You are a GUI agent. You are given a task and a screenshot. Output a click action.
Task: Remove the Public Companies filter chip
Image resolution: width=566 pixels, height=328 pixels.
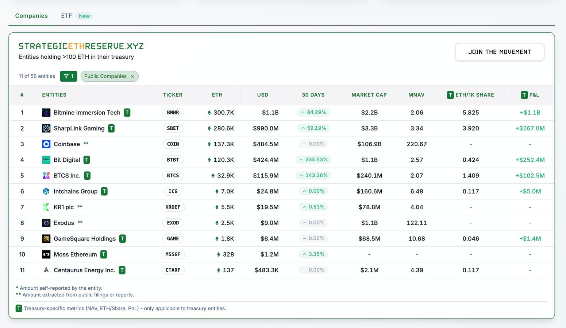point(132,76)
